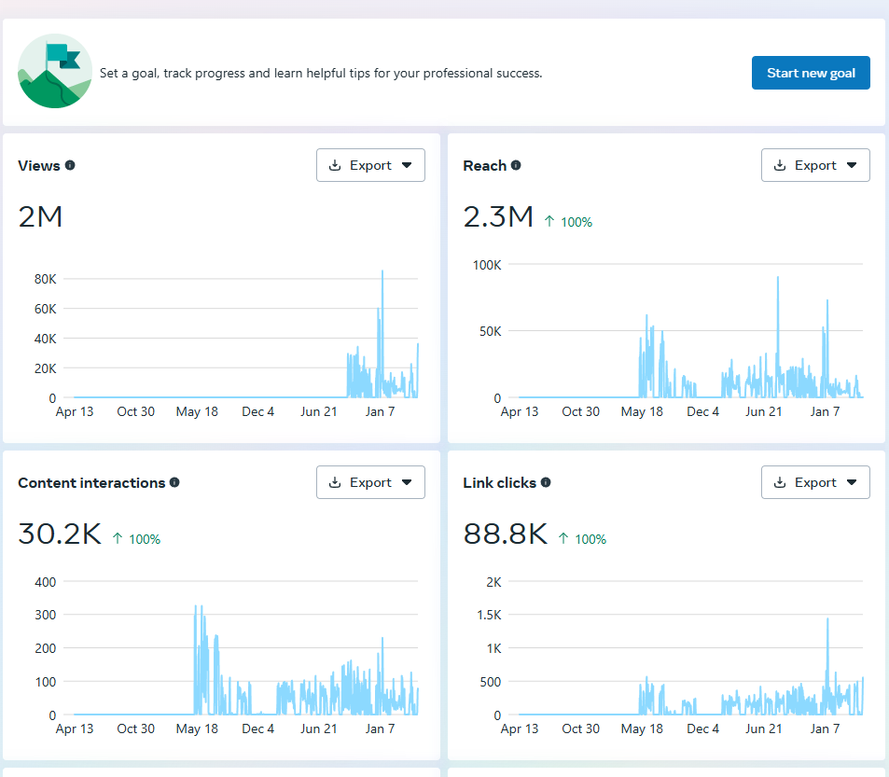Image resolution: width=889 pixels, height=777 pixels.
Task: Click the Content interactions heading text
Action: point(91,483)
